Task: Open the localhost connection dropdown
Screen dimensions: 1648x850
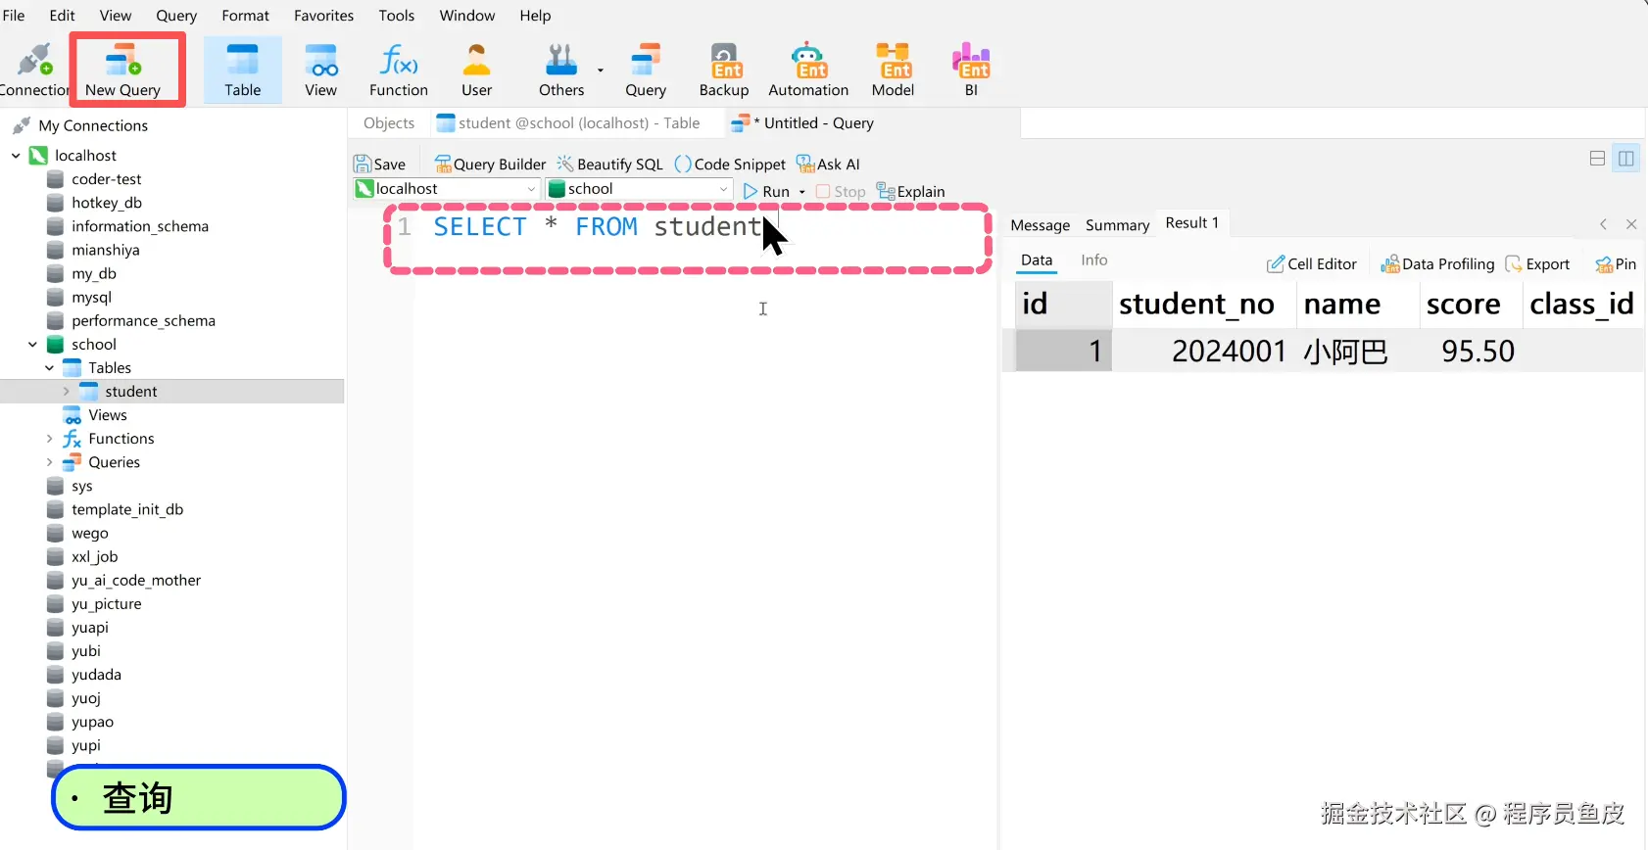Action: point(446,189)
